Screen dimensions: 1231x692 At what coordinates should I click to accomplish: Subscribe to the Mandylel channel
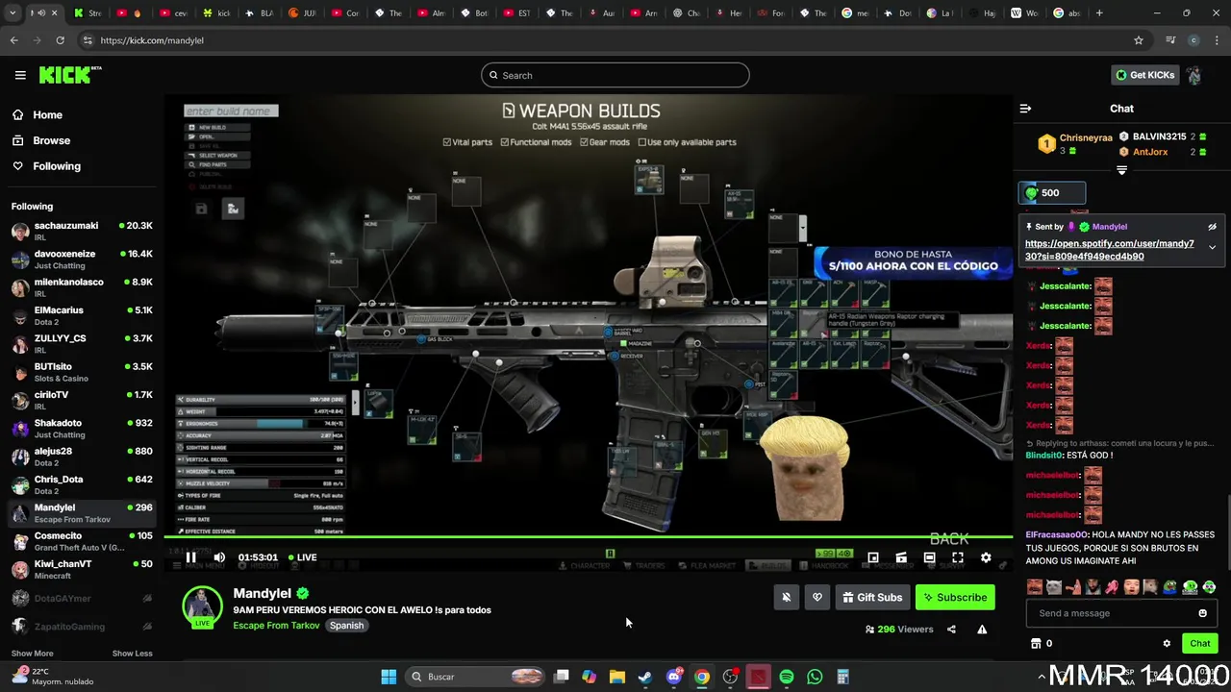point(955,597)
